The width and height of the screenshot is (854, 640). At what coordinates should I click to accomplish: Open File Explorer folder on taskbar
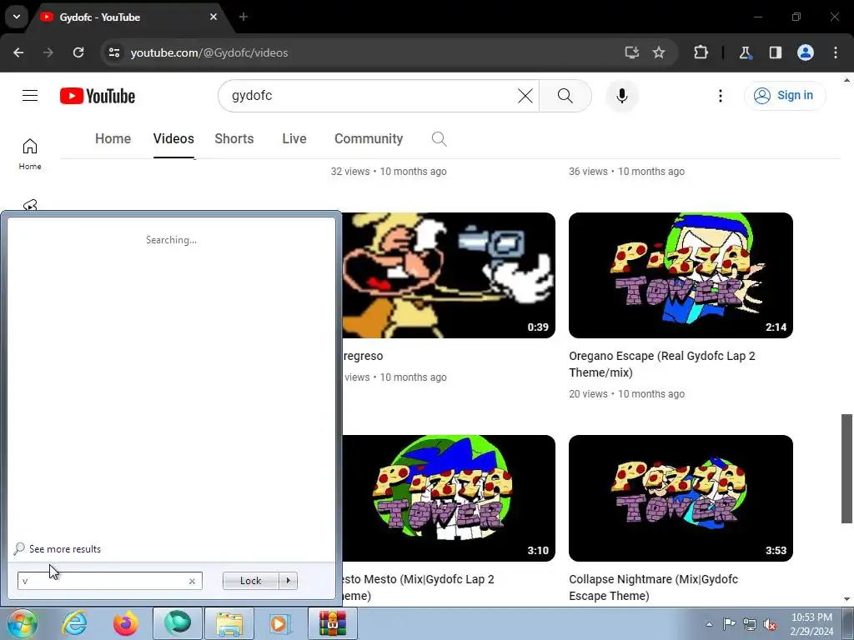[x=229, y=623]
